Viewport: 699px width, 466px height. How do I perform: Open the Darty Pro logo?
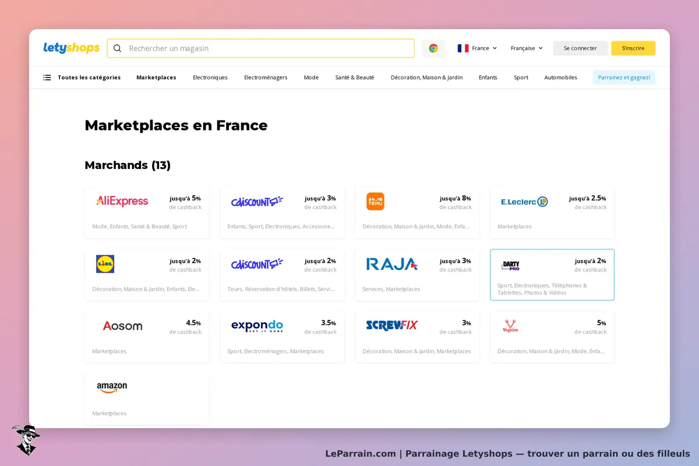click(x=511, y=266)
